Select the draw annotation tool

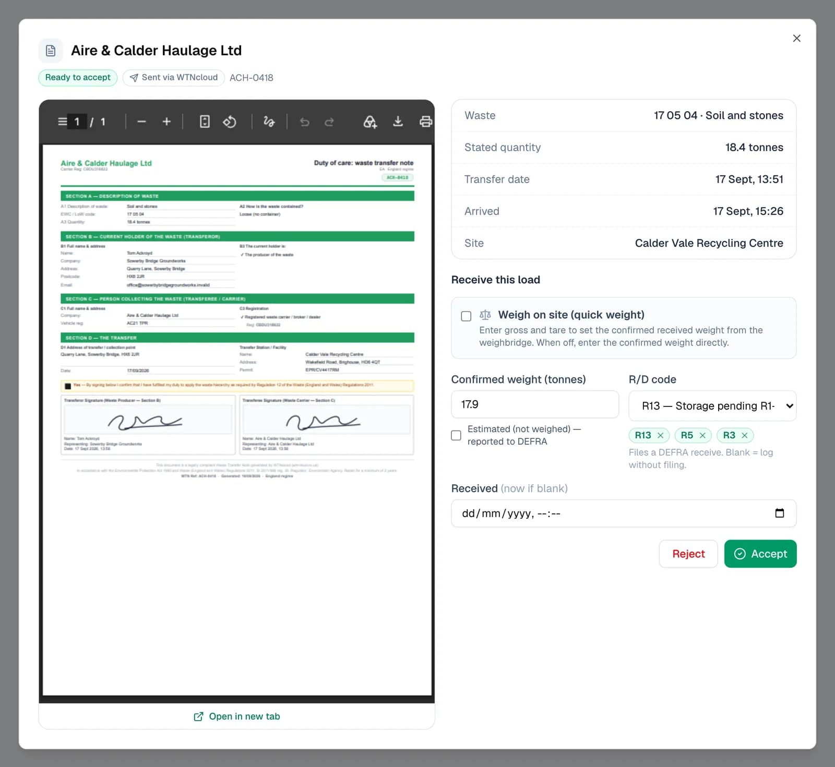coord(269,122)
